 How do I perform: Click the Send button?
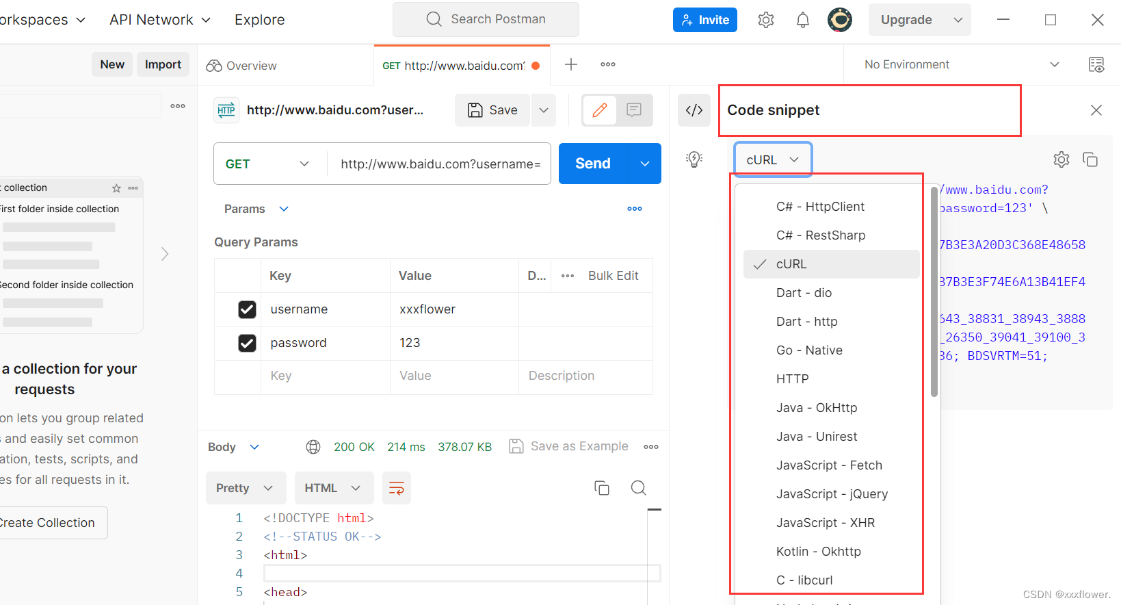(593, 164)
